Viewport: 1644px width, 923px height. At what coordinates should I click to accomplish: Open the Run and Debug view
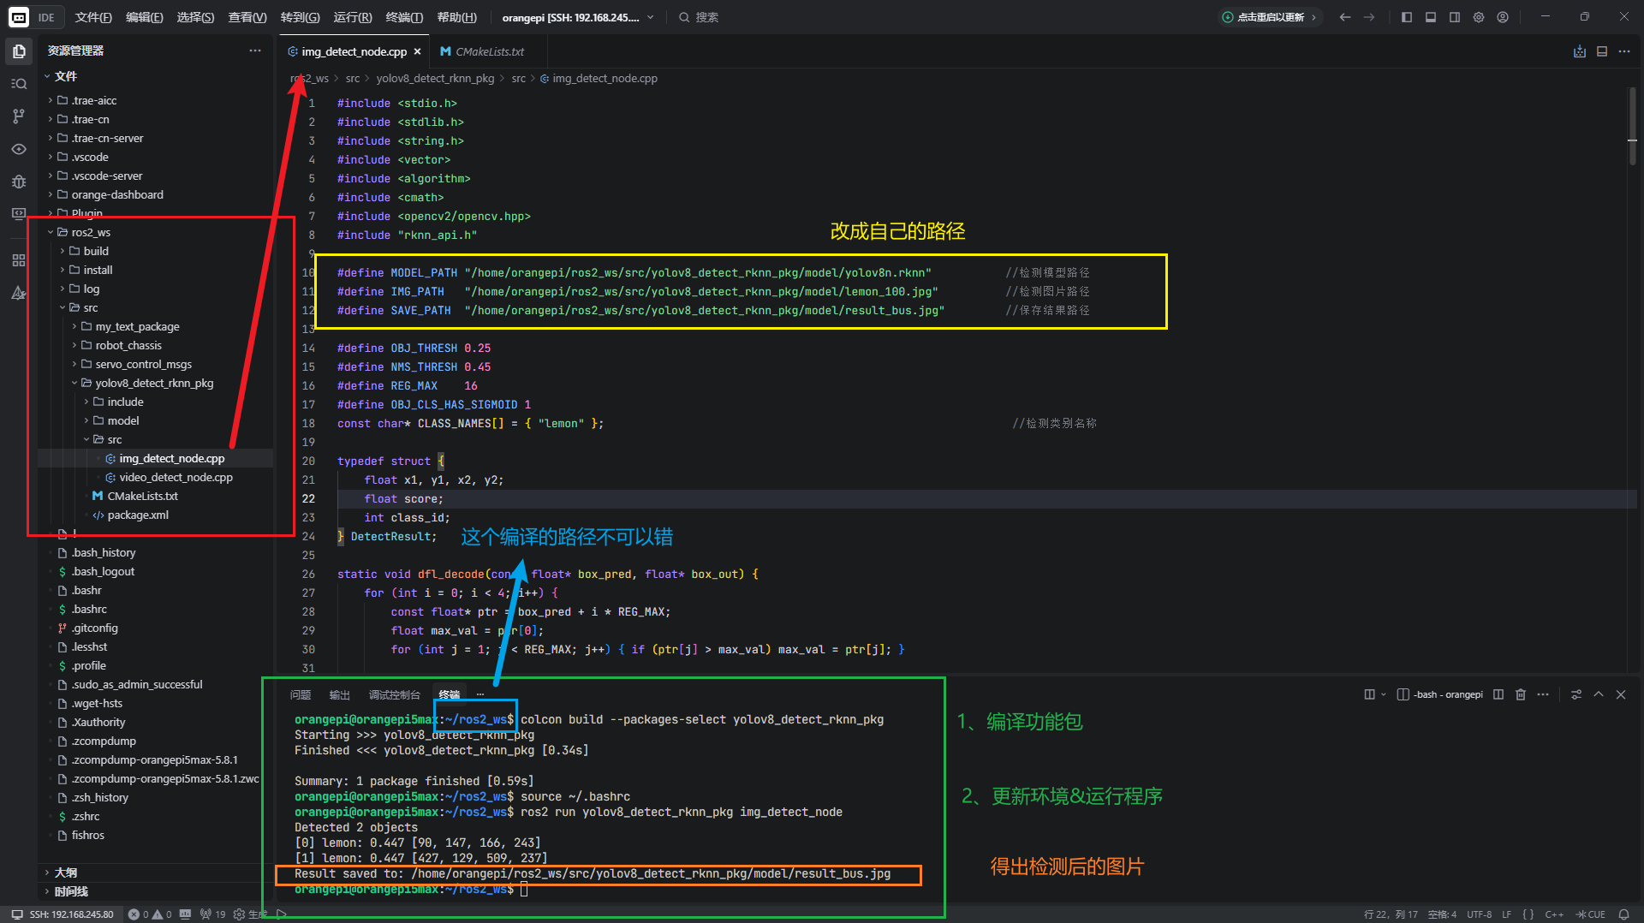[x=19, y=182]
